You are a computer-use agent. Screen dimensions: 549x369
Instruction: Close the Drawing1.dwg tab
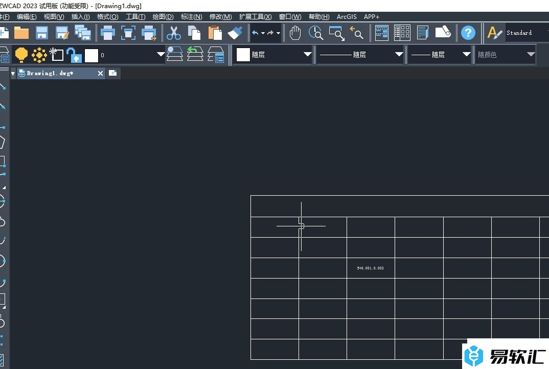[x=101, y=73]
